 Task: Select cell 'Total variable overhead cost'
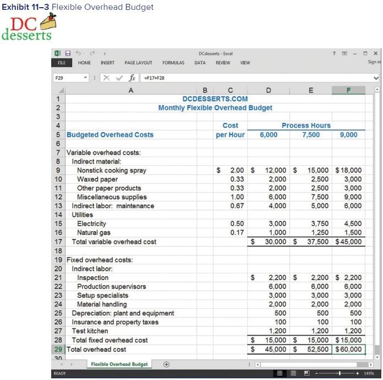point(131,242)
